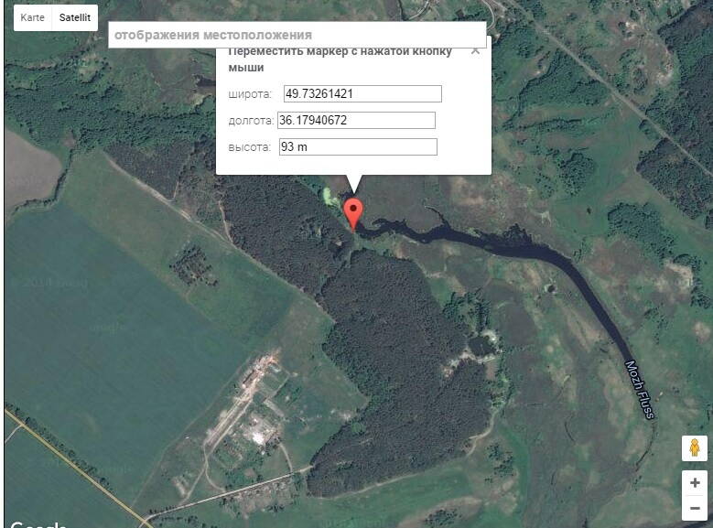Zoom in using the plus button

click(x=695, y=482)
